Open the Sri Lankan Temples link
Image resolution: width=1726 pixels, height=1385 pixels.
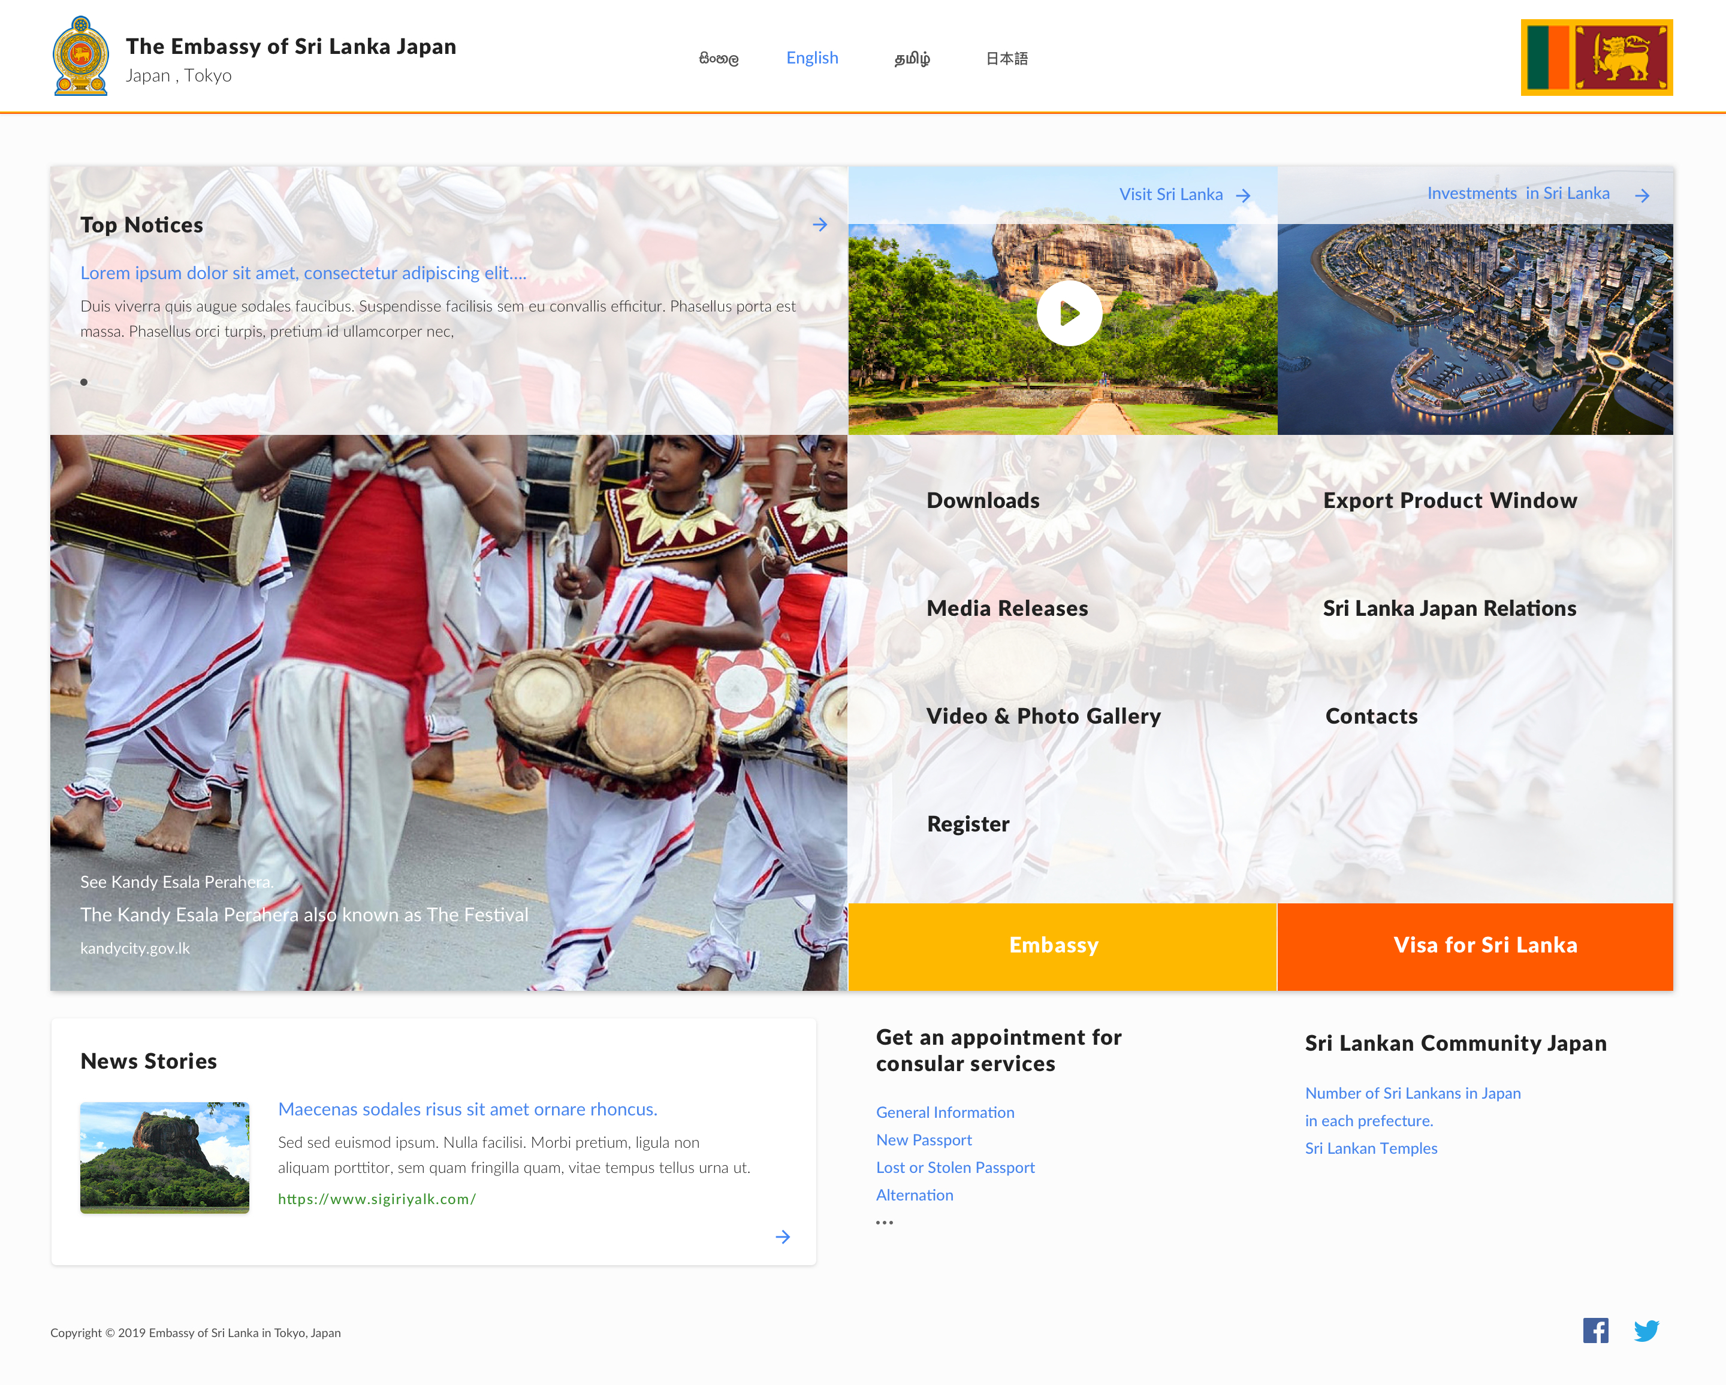pos(1371,1148)
